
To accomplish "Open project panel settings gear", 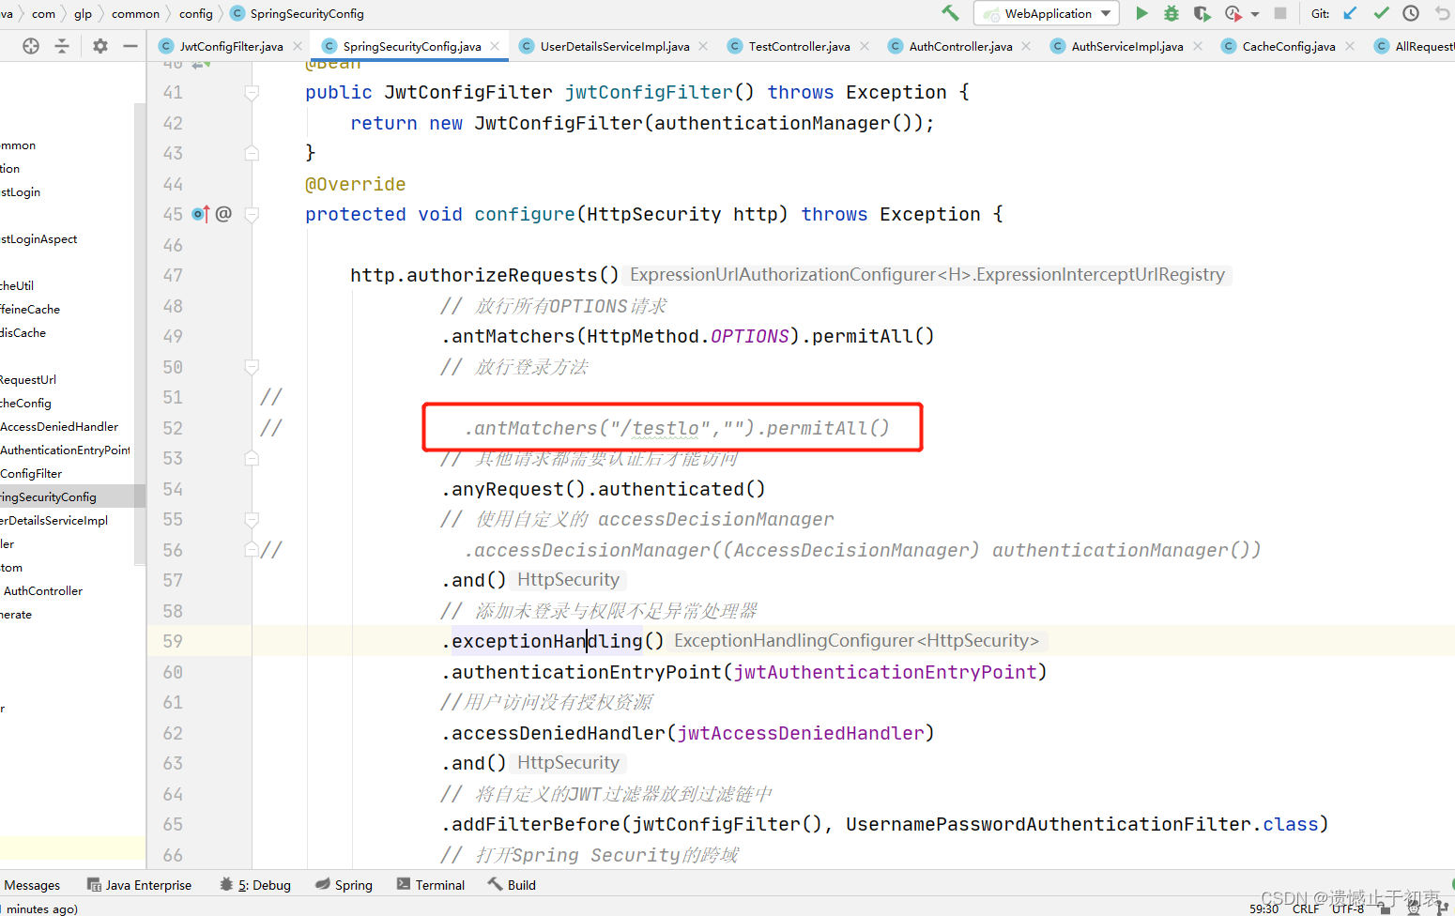I will tap(100, 46).
